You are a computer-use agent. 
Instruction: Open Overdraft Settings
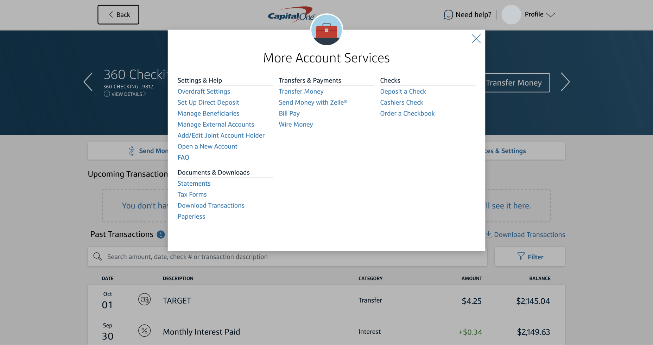[x=204, y=91]
